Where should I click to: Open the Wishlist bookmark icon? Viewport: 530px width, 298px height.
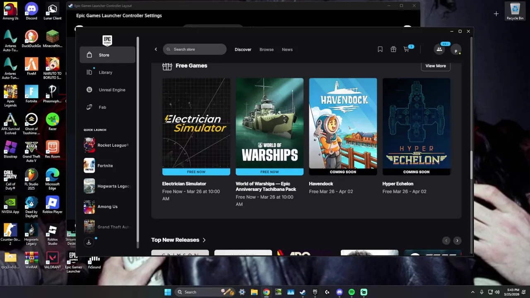380,49
